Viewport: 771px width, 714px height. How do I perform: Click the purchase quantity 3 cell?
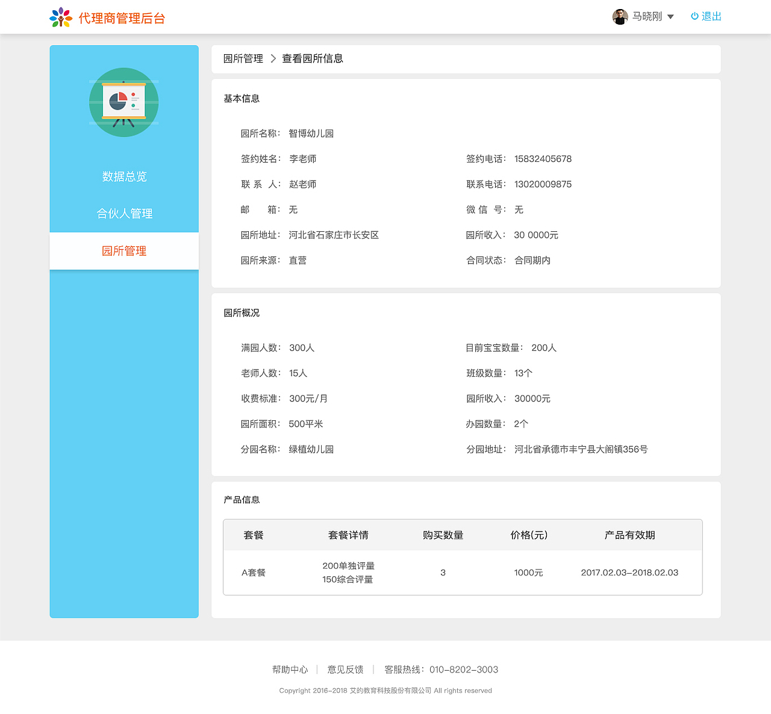point(443,573)
